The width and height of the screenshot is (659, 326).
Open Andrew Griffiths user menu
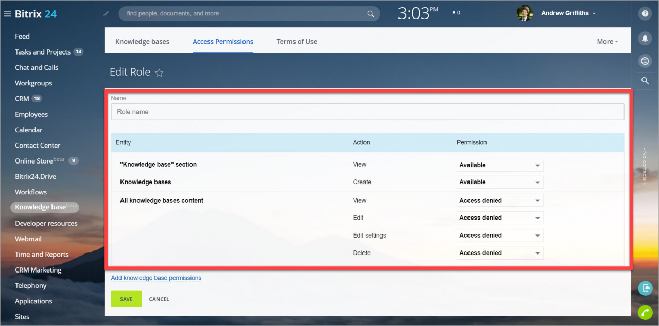[x=568, y=13]
